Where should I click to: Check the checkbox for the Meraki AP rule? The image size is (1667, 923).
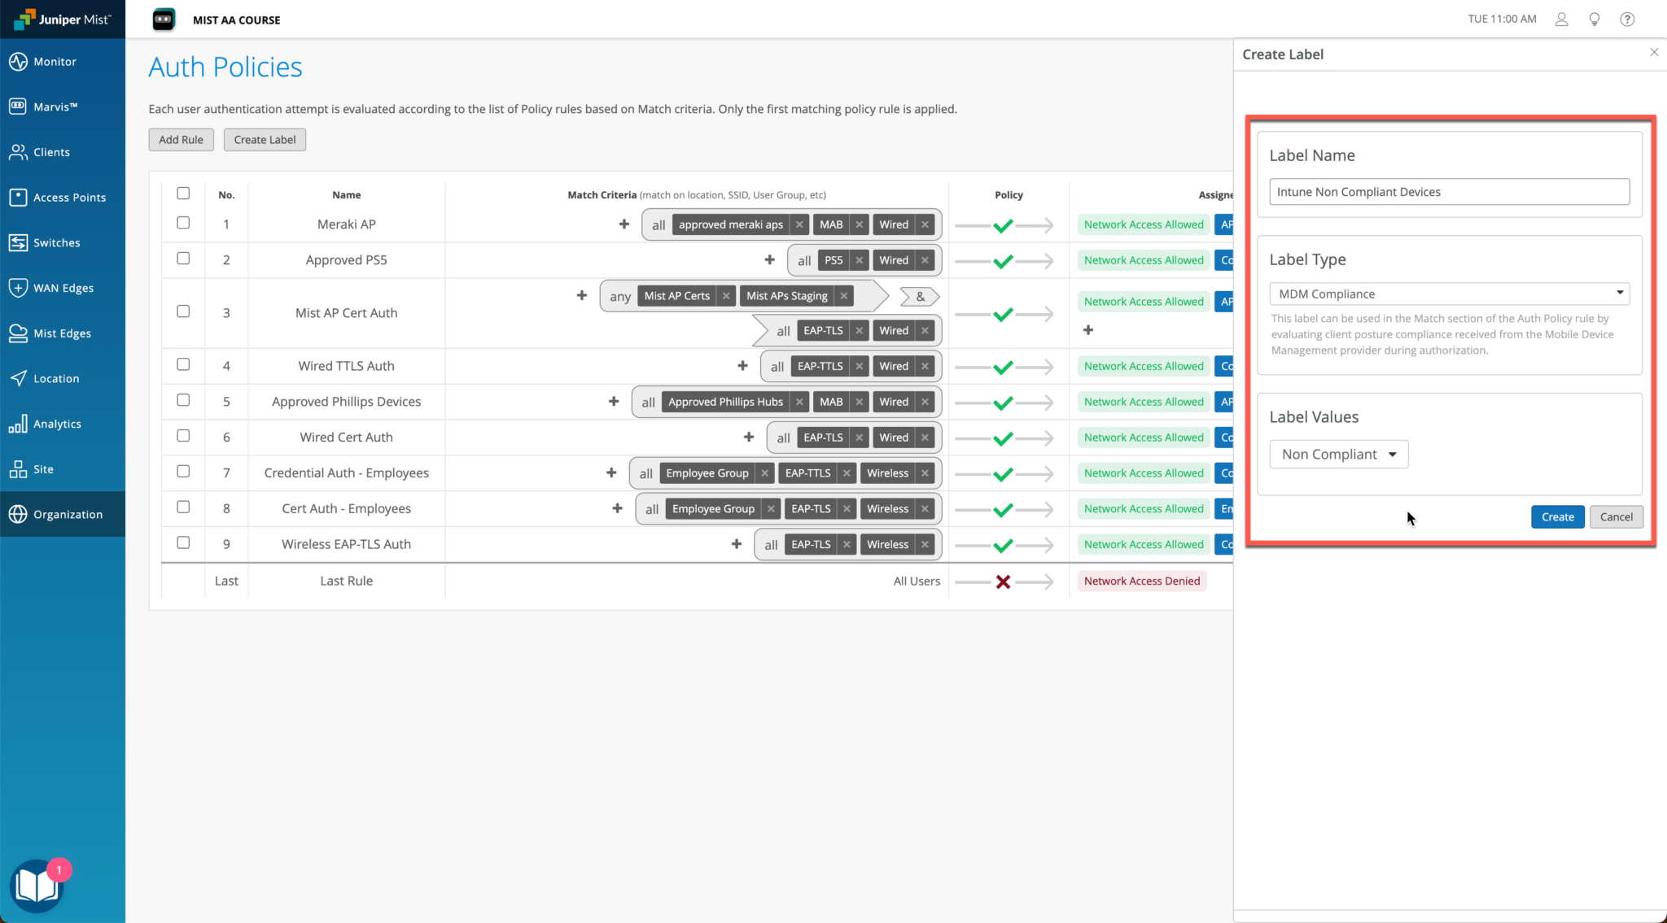pyautogui.click(x=183, y=221)
